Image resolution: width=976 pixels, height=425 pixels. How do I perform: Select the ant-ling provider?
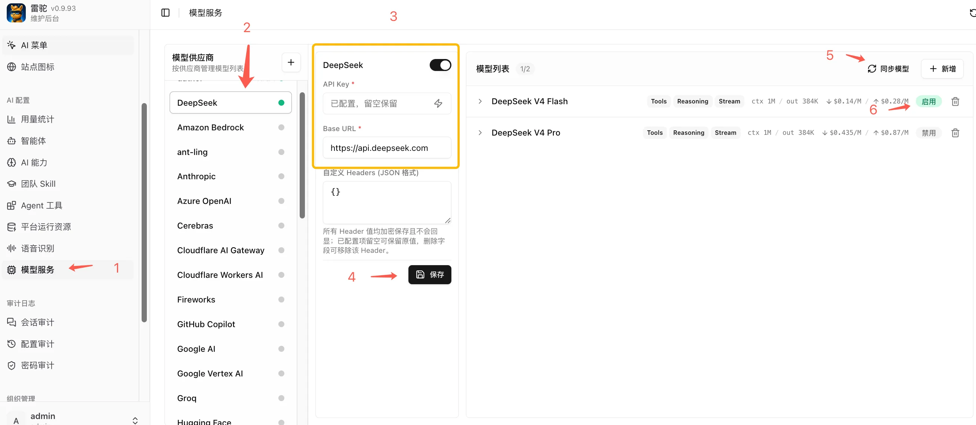231,152
